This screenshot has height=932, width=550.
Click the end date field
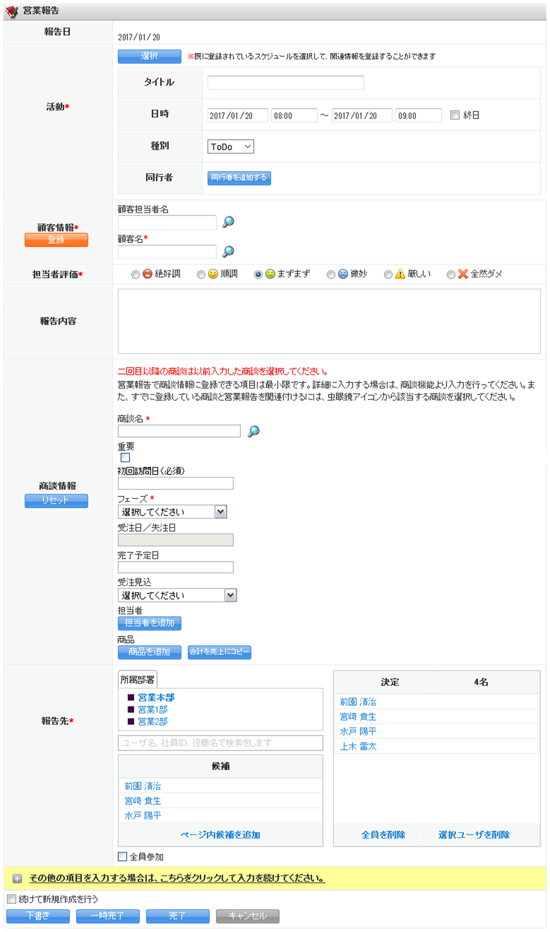[362, 115]
